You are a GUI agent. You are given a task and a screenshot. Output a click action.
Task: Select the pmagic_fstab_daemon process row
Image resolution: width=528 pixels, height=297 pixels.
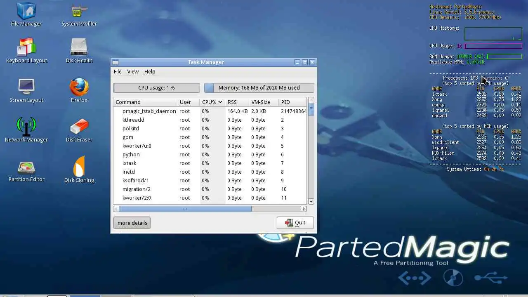tap(210, 111)
